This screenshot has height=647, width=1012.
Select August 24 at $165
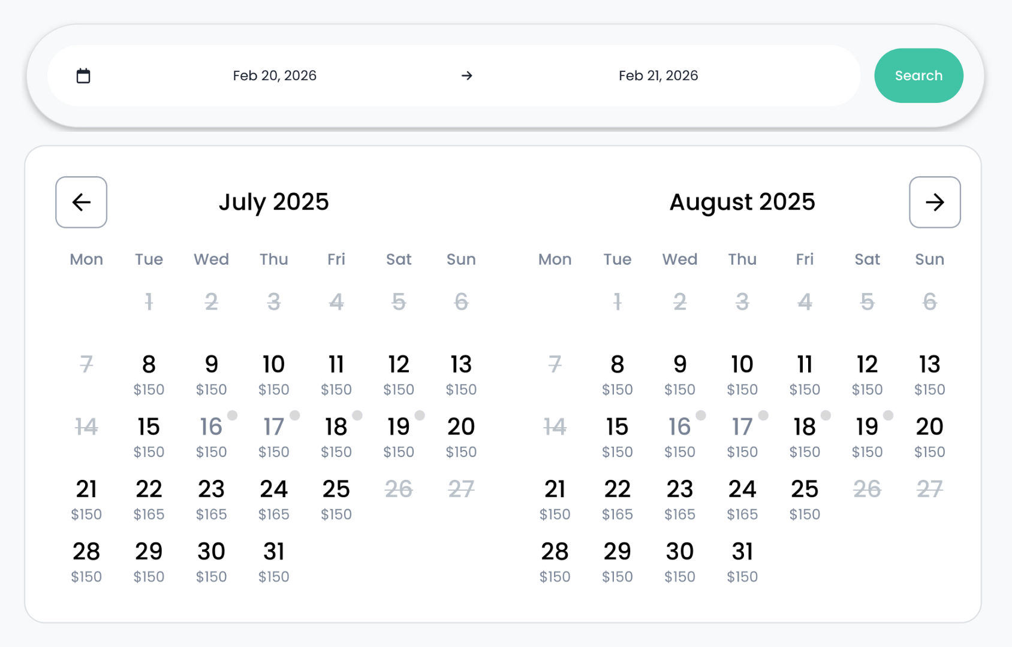(x=742, y=499)
